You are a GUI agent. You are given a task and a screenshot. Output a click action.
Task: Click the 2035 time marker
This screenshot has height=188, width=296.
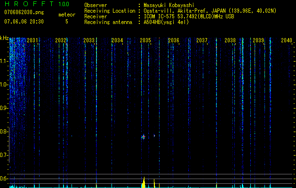point(145,40)
